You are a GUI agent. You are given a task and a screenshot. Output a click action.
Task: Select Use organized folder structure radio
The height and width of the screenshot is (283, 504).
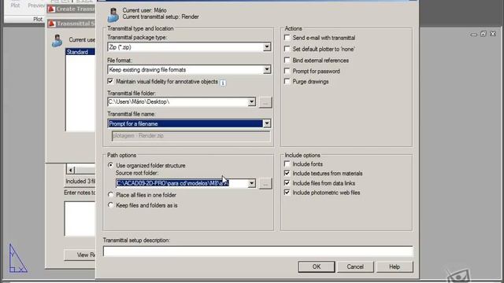point(110,165)
